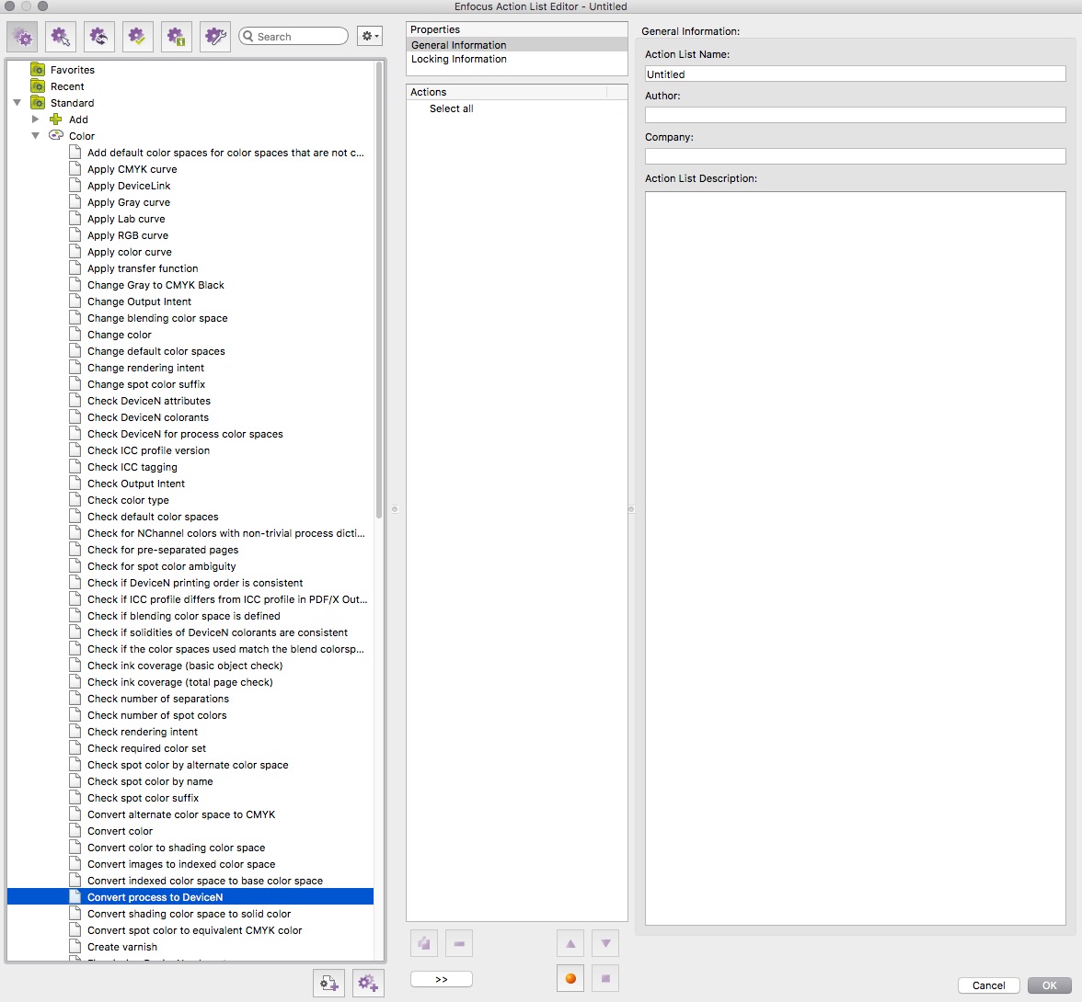Select 'Apply Lab curve' action
The width and height of the screenshot is (1082, 1002).
(126, 219)
